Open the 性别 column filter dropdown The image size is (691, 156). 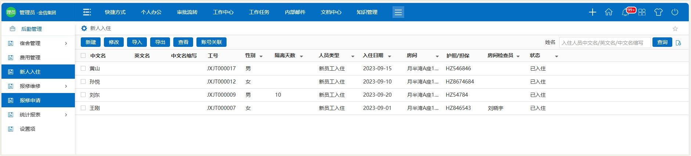coord(261,56)
